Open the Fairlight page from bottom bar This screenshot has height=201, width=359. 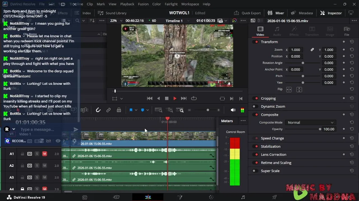click(x=243, y=197)
